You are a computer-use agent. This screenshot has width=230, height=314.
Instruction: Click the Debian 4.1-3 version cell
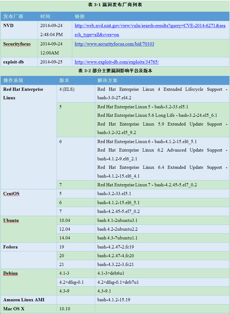pyautogui.click(x=76, y=273)
